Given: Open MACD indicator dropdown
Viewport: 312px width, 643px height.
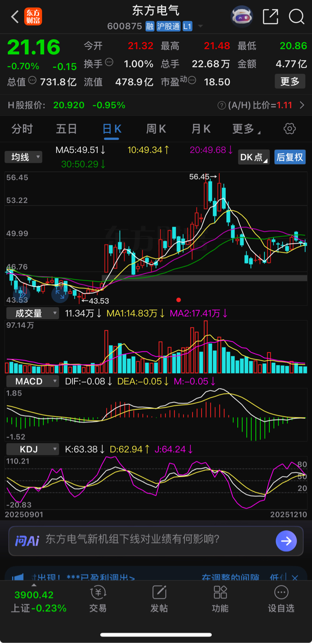Looking at the screenshot, I should 32,381.
